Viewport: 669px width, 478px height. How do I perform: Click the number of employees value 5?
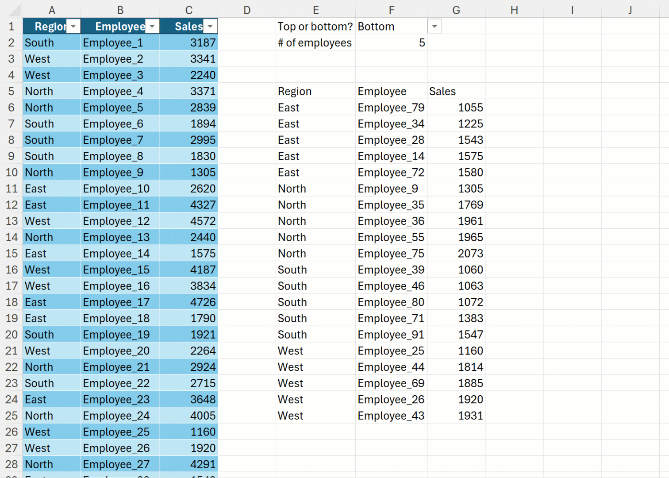click(x=391, y=43)
